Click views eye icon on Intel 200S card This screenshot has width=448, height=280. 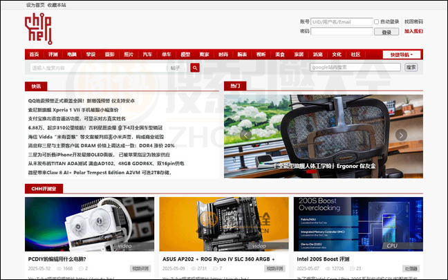(x=328, y=268)
